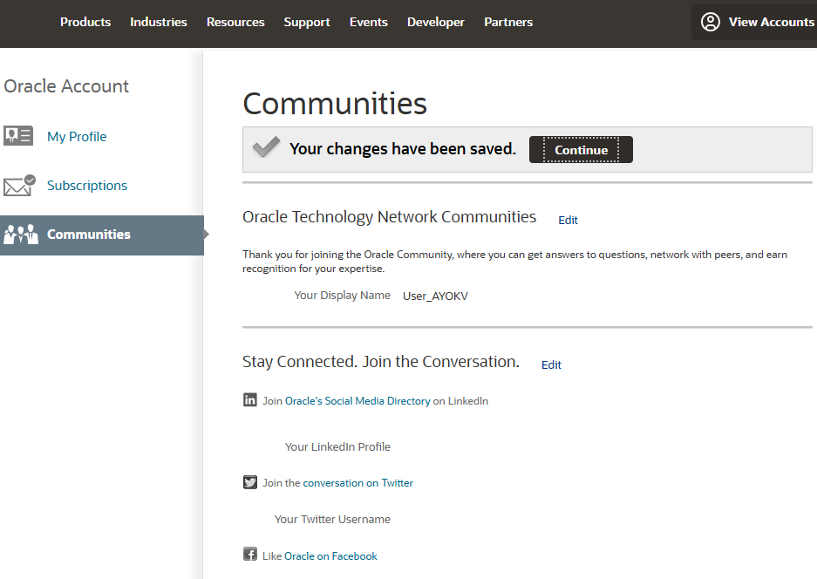Image resolution: width=817 pixels, height=579 pixels.
Task: Click the Facebook logo icon
Action: click(250, 554)
